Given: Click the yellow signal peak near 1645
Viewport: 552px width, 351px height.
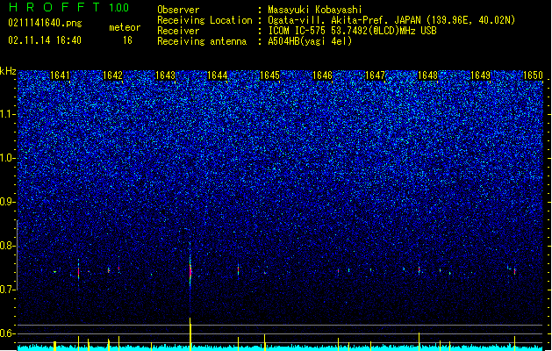Looking at the screenshot, I should click(x=265, y=342).
